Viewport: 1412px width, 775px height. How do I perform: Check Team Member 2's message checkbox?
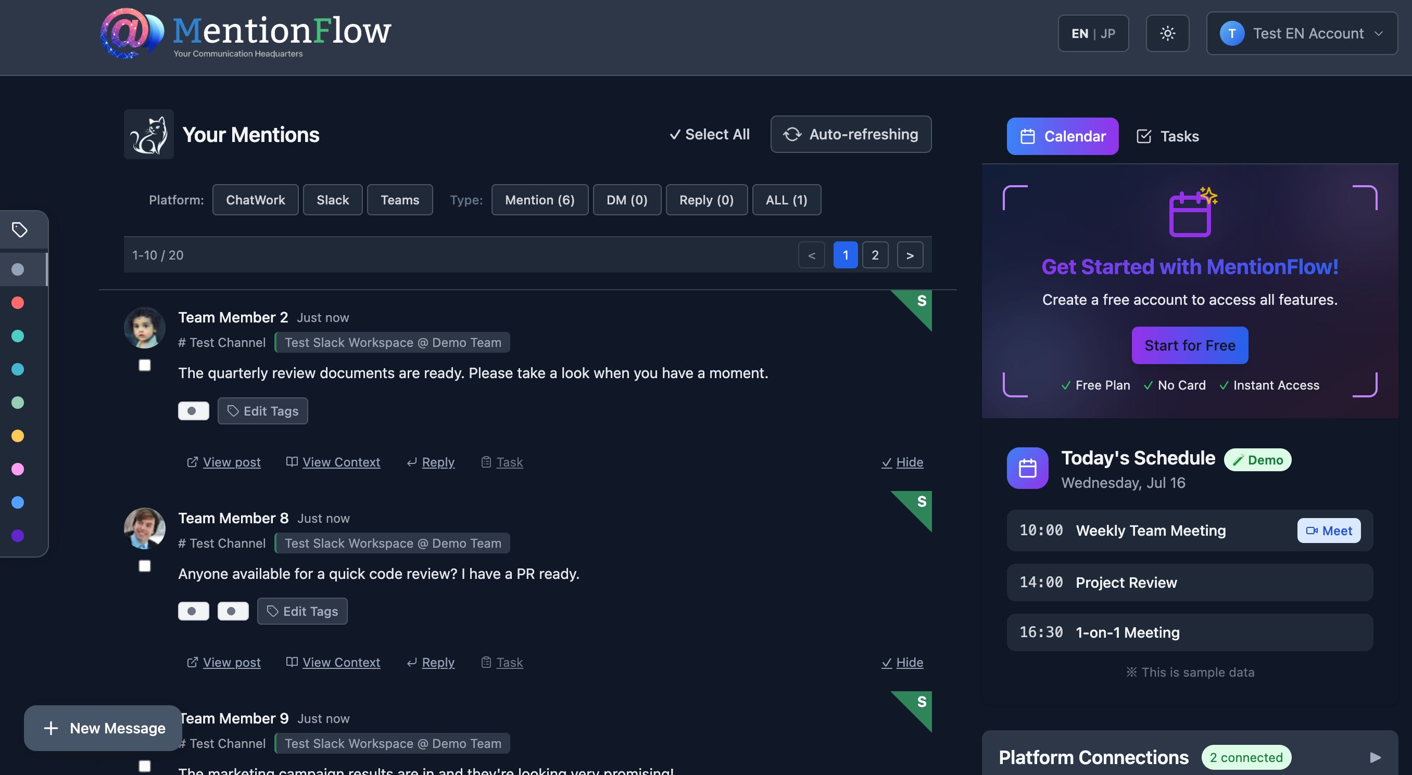point(145,365)
